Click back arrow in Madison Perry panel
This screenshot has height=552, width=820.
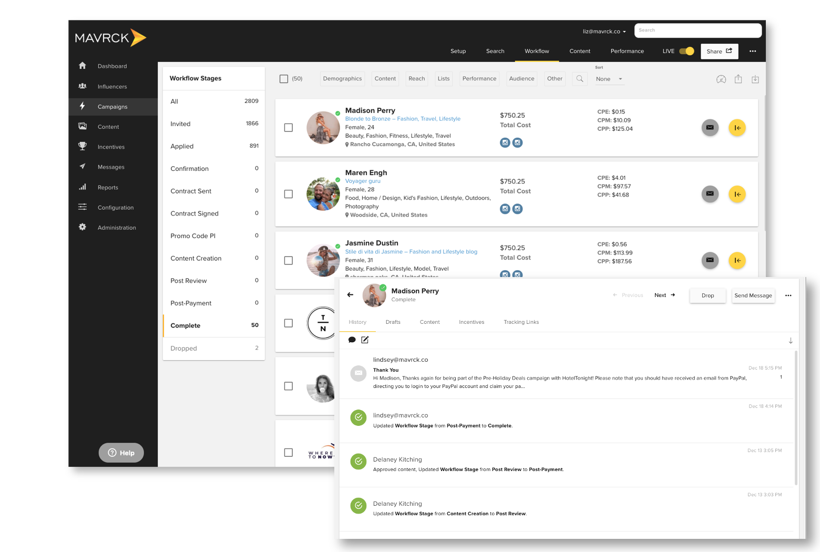[x=350, y=295]
